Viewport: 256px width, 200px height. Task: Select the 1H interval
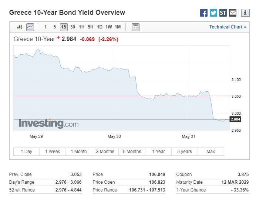[82, 27]
